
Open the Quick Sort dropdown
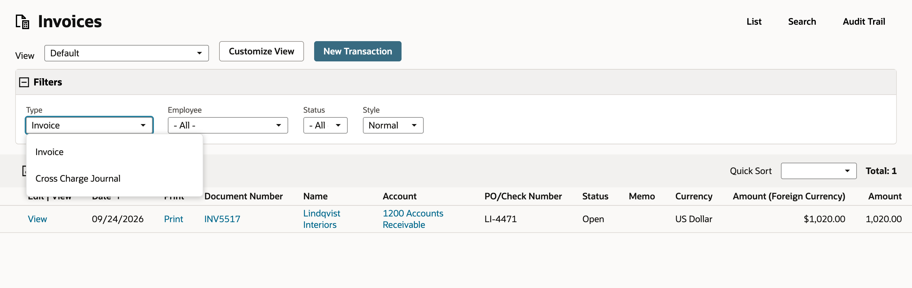pyautogui.click(x=819, y=171)
